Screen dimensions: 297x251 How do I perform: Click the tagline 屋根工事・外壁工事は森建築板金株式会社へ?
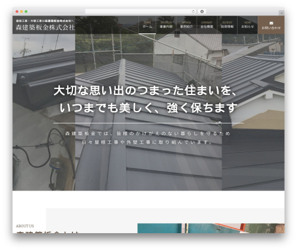tap(45, 21)
